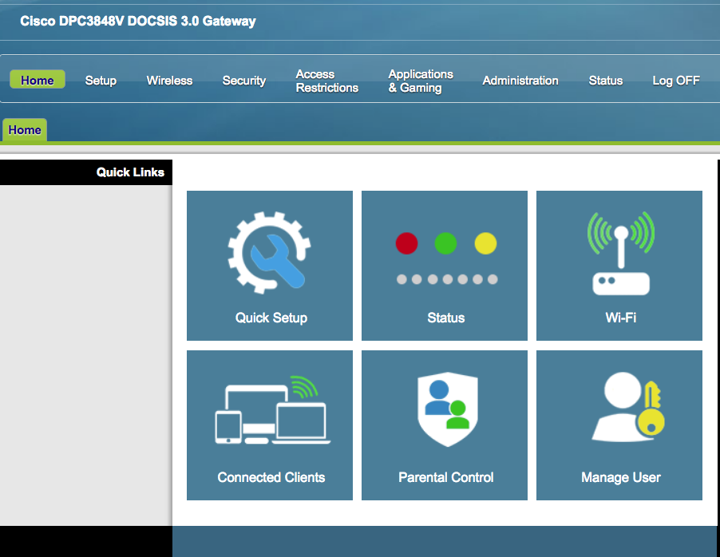Open the Wi-Fi router antenna icon
Image resolution: width=720 pixels, height=557 pixels.
(x=621, y=253)
